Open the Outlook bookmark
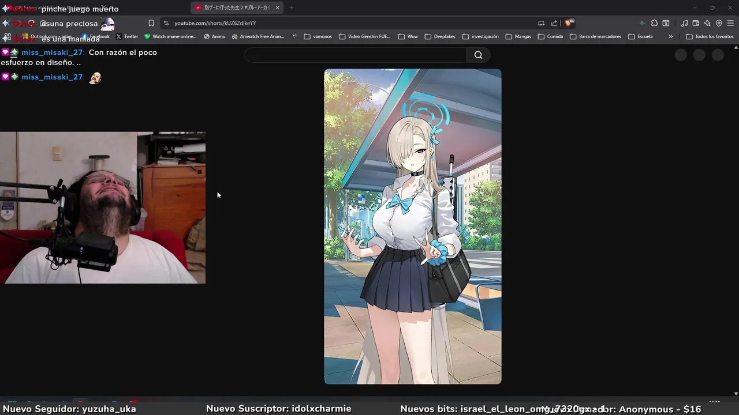Screen dimensions: 739x415 [47, 36]
